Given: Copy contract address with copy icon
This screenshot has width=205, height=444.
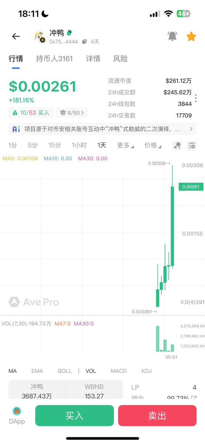Looking at the screenshot, I should coord(84,42).
